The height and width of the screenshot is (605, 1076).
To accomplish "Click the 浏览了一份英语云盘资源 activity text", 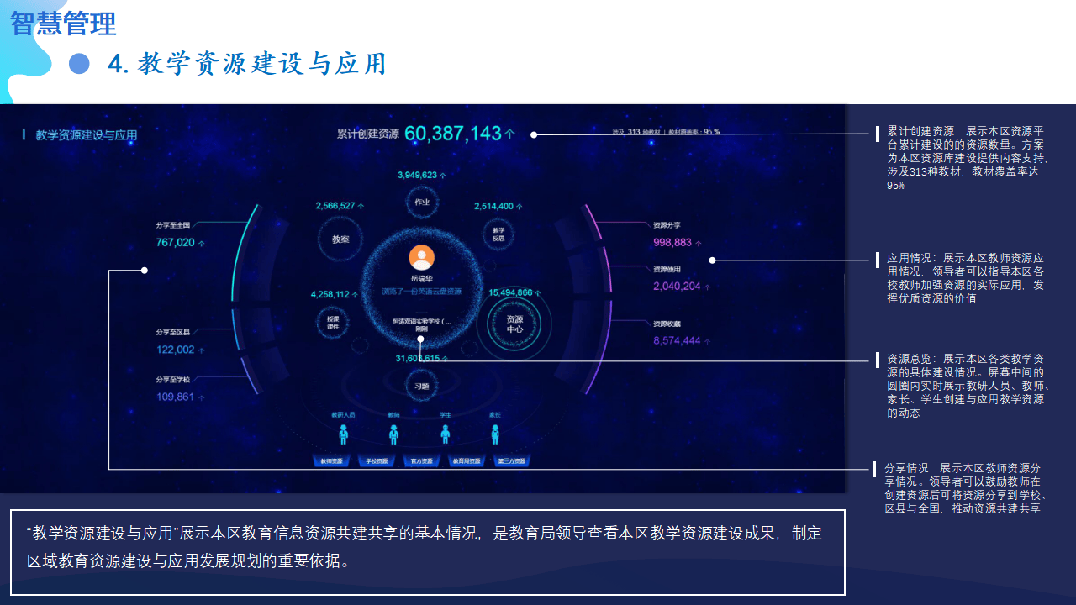I will [422, 292].
